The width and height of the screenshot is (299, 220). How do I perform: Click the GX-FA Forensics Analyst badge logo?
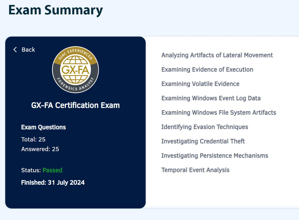[75, 70]
